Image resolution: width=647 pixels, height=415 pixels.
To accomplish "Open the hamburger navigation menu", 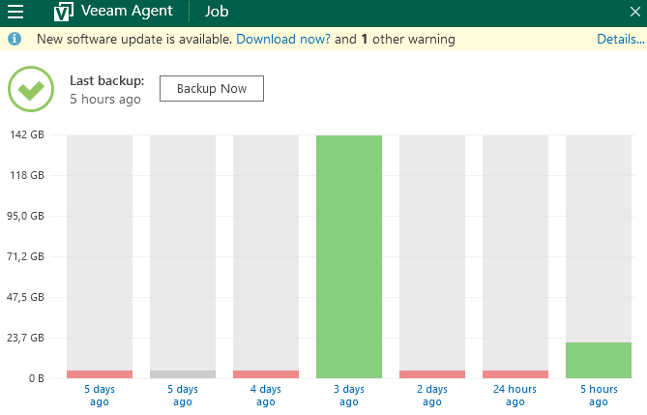I will [x=15, y=13].
